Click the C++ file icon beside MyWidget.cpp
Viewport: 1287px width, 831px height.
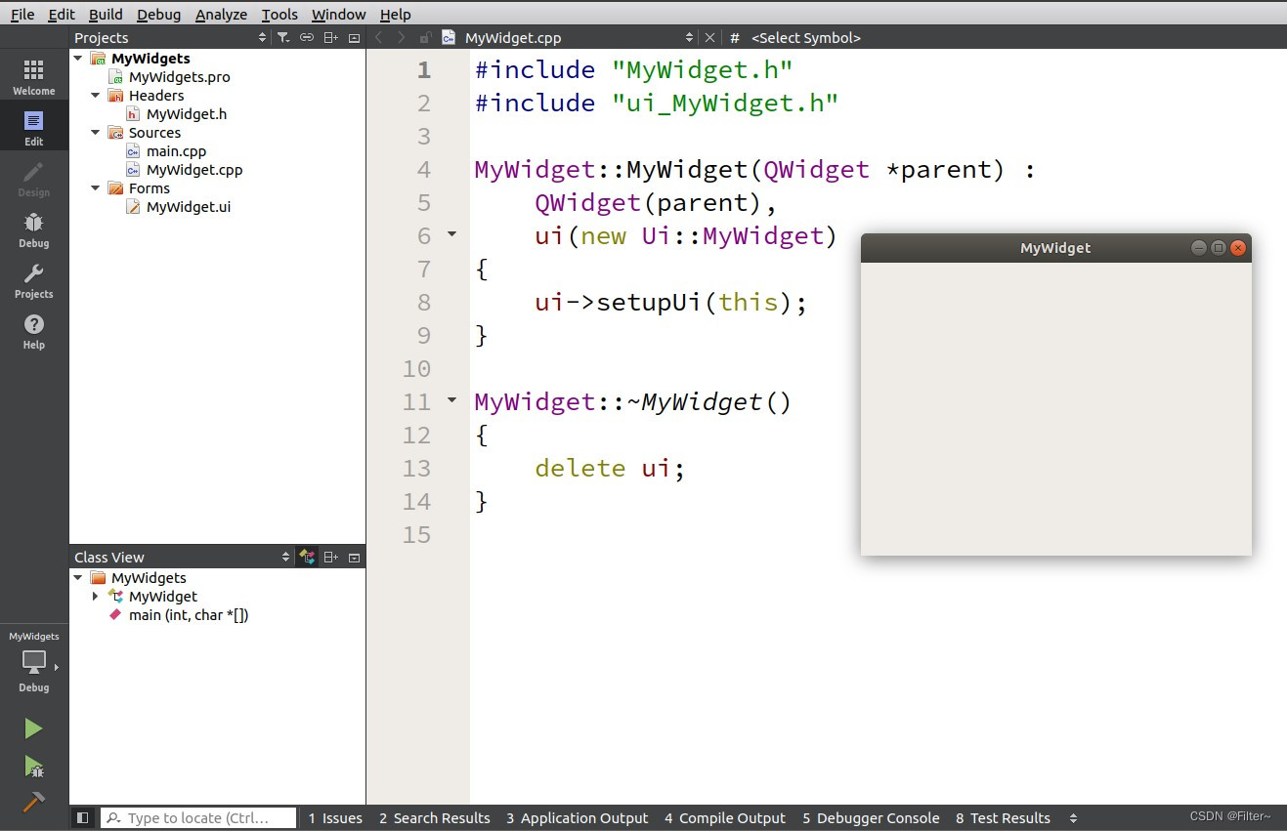449,37
